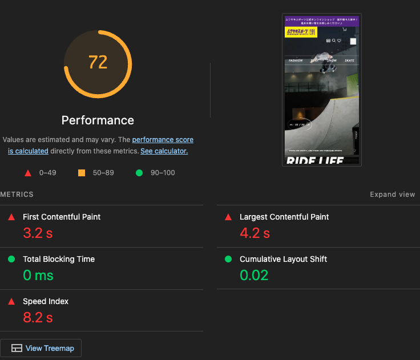
Task: Click the '3.2 s' First Contentful Paint value
Action: click(x=38, y=233)
